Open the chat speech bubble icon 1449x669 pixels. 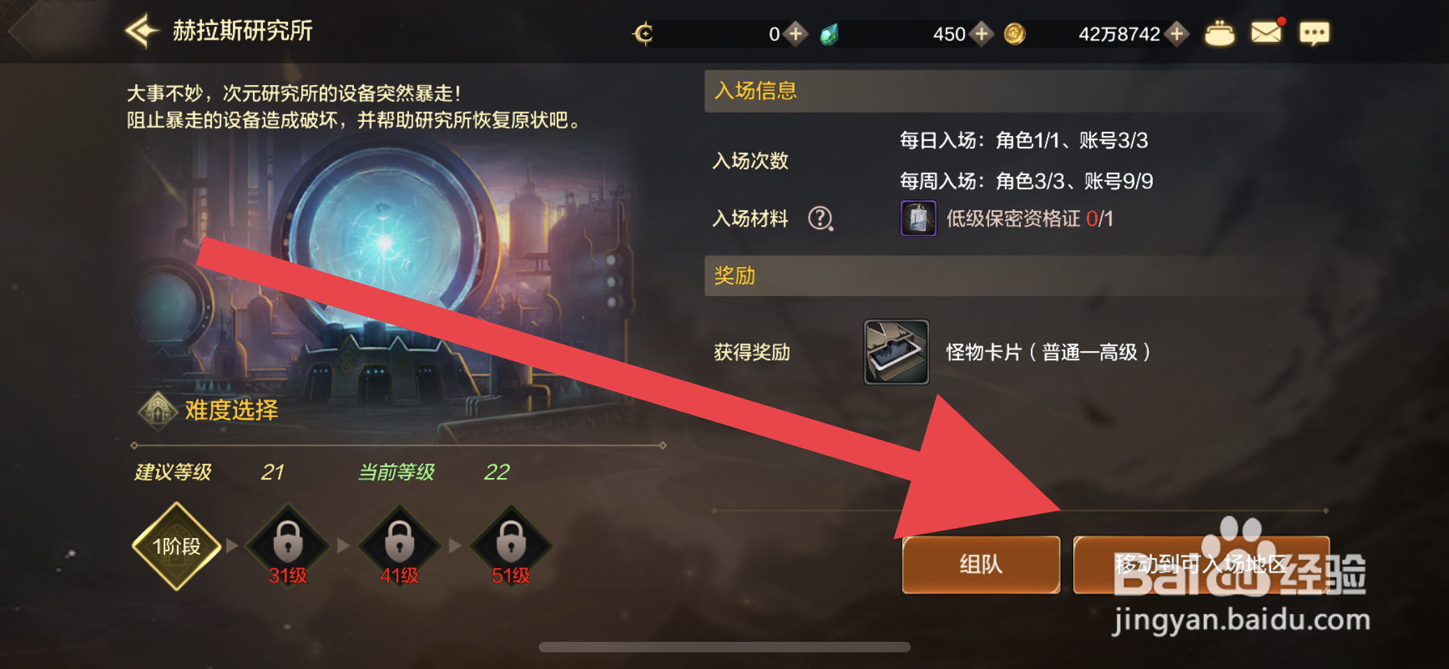click(1314, 33)
